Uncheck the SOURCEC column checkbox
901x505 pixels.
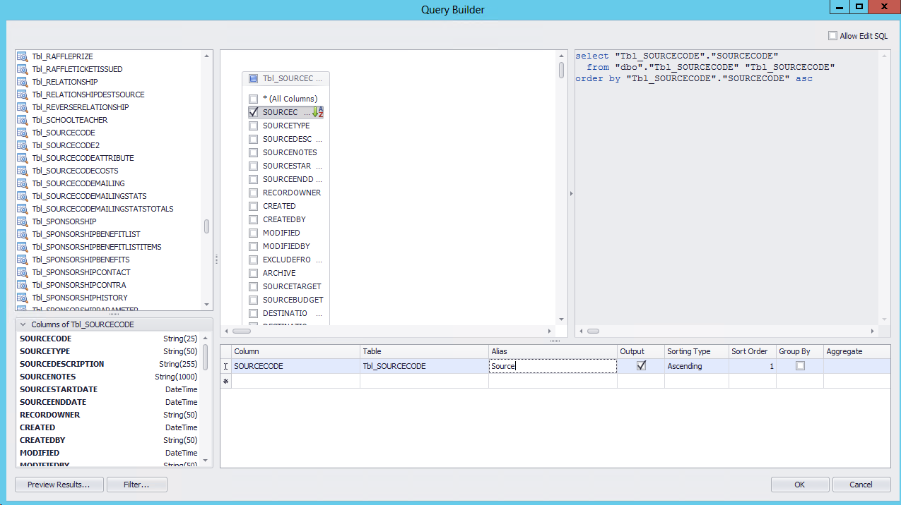pyautogui.click(x=253, y=112)
